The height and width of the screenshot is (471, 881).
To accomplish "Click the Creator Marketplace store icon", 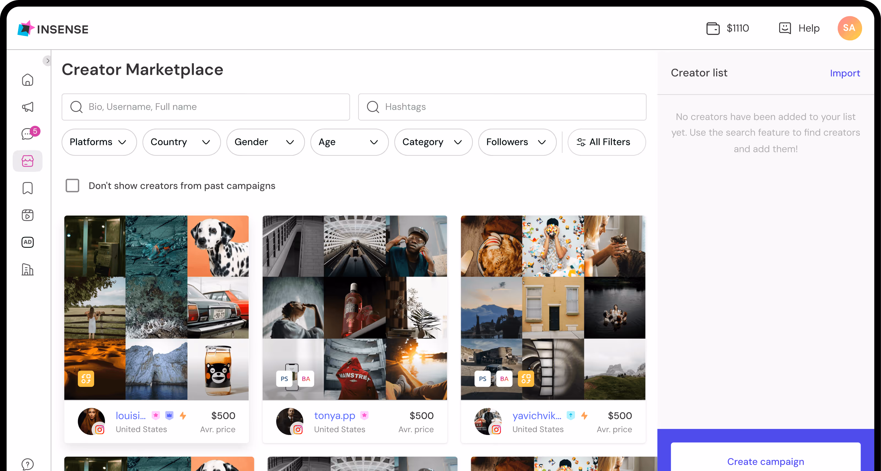I will [27, 161].
